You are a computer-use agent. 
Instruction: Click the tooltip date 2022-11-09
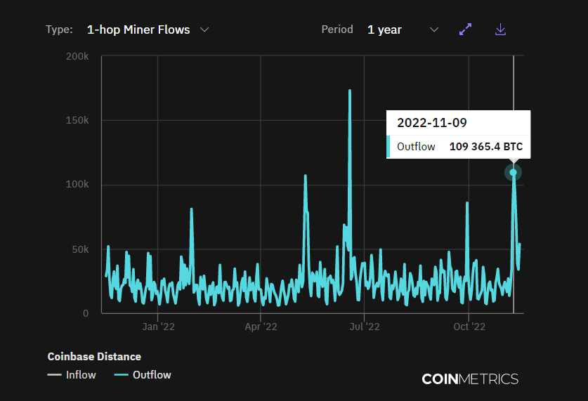(432, 123)
